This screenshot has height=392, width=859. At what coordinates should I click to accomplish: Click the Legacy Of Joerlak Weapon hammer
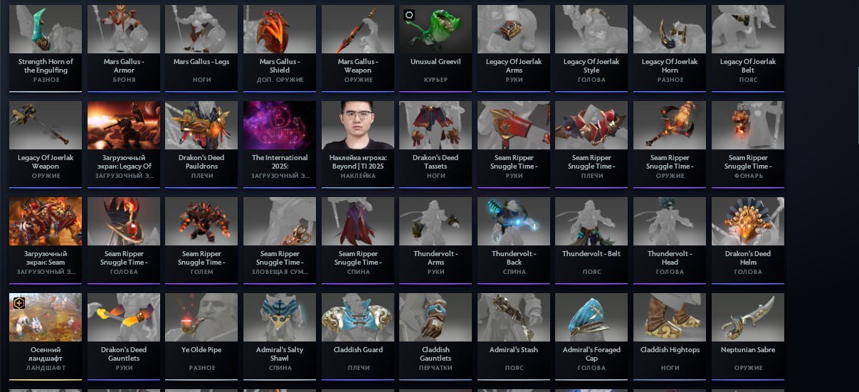pyautogui.click(x=46, y=144)
